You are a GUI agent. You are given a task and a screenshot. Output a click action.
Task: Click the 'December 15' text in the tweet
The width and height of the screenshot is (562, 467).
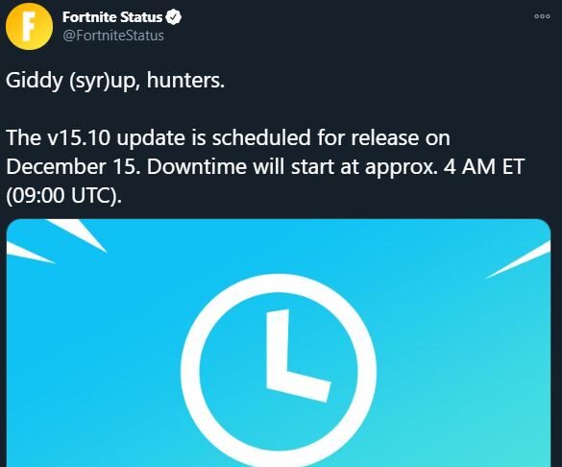(70, 166)
